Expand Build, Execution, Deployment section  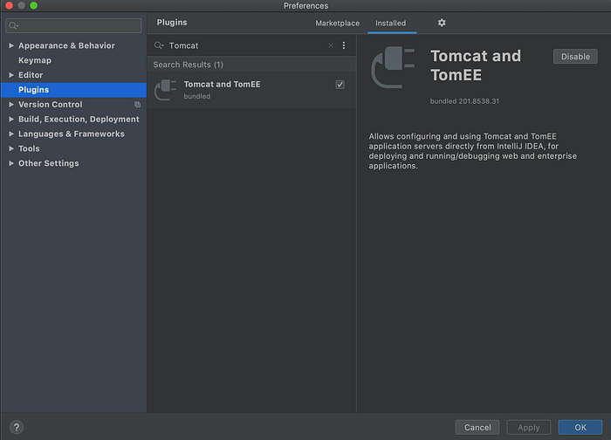coord(11,120)
